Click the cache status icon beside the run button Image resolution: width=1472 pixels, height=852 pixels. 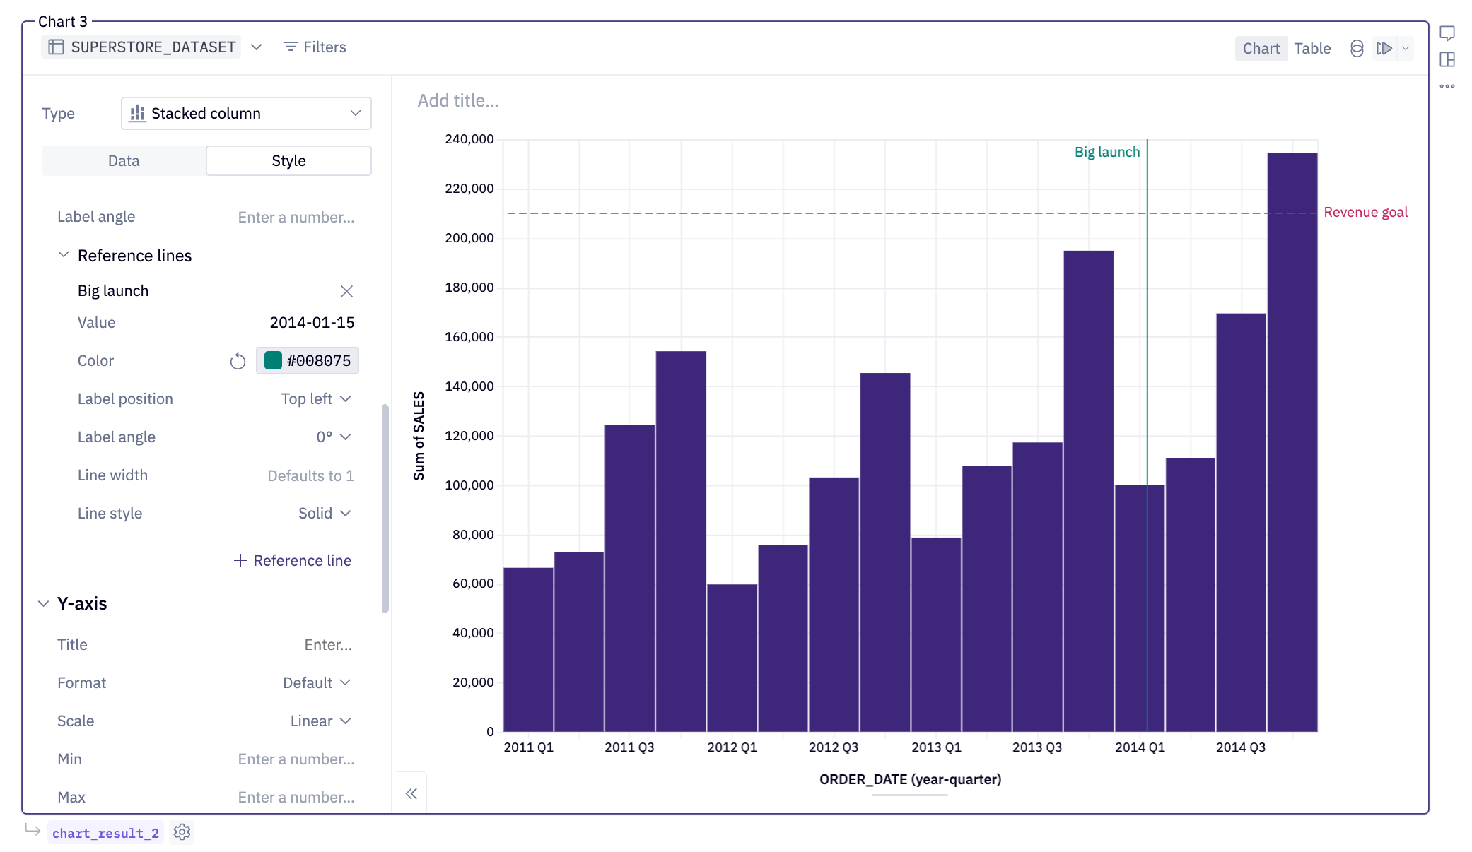pyautogui.click(x=1356, y=49)
